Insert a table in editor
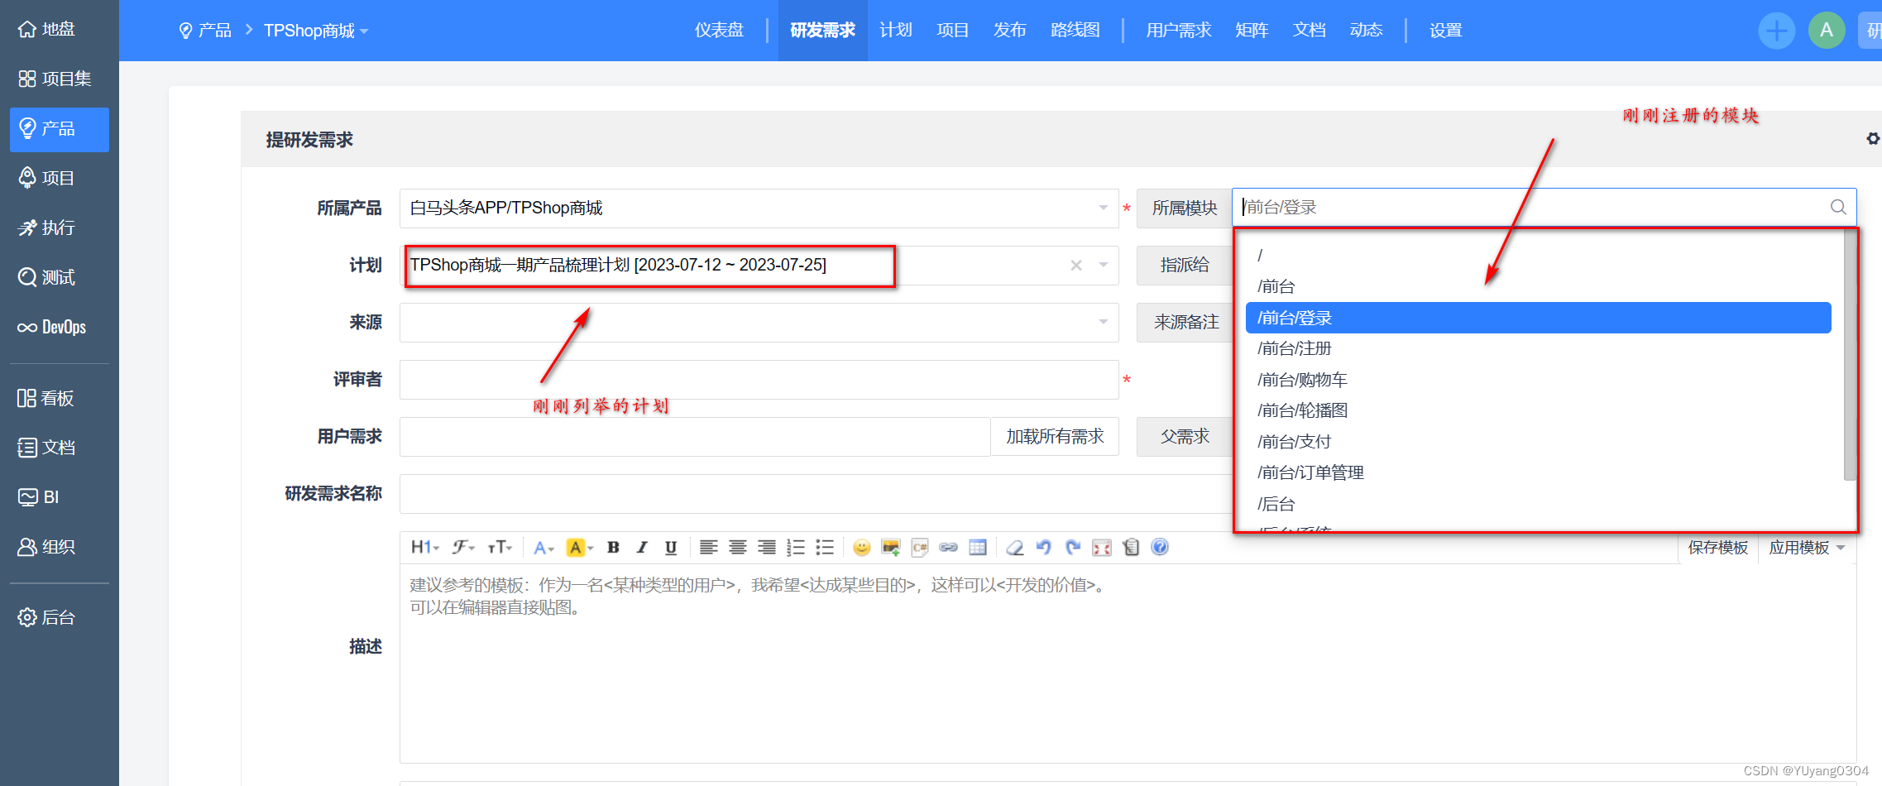The width and height of the screenshot is (1882, 786). (x=978, y=547)
